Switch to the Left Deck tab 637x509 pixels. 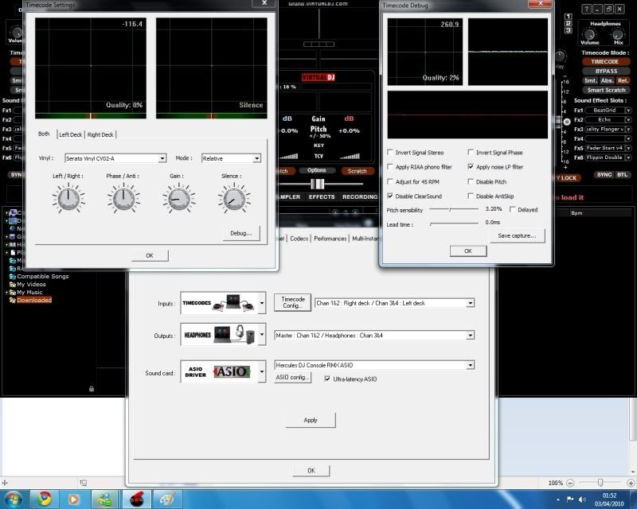(70, 134)
